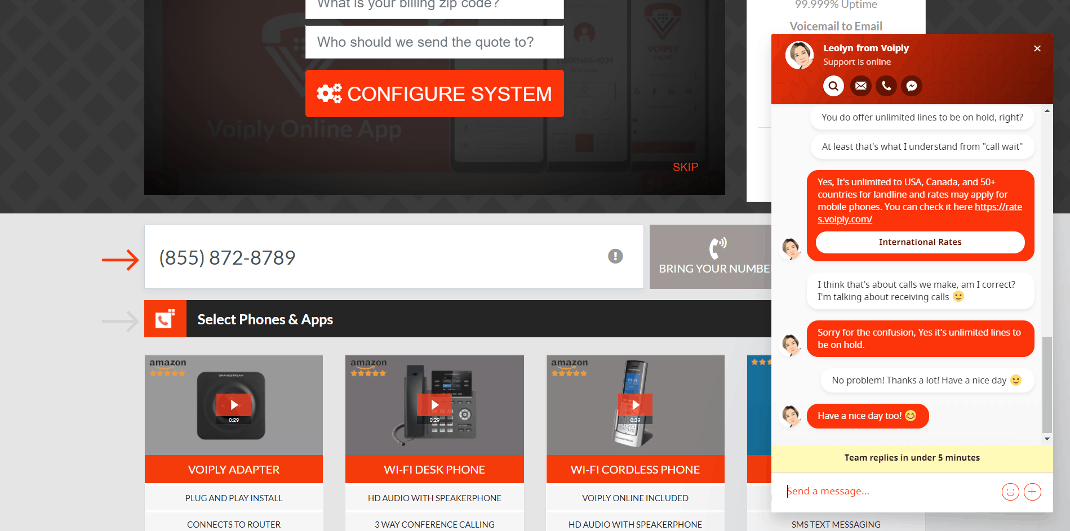This screenshot has width=1070, height=531.
Task: Click the phone call icon in chat header
Action: [x=886, y=86]
